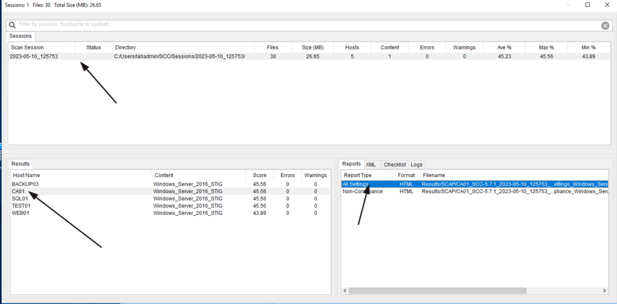Sort sessions by Size (MB) column header
The image size is (617, 304).
click(x=313, y=47)
